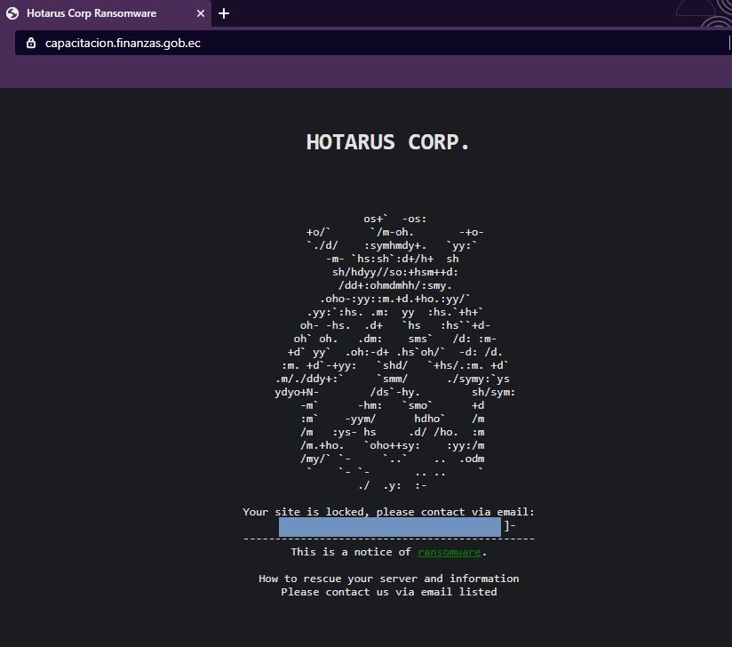Screen dimensions: 732x647
Task: Click the HOTARUS CORP. page heading
Action: (x=388, y=142)
